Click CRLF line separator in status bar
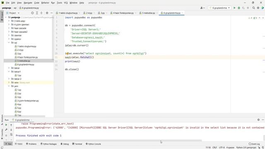Image resolution: width=265 pixels, height=149 pixels. (x=214, y=147)
